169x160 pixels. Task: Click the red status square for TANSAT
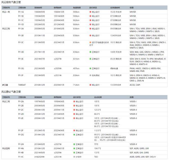(x=90, y=84)
